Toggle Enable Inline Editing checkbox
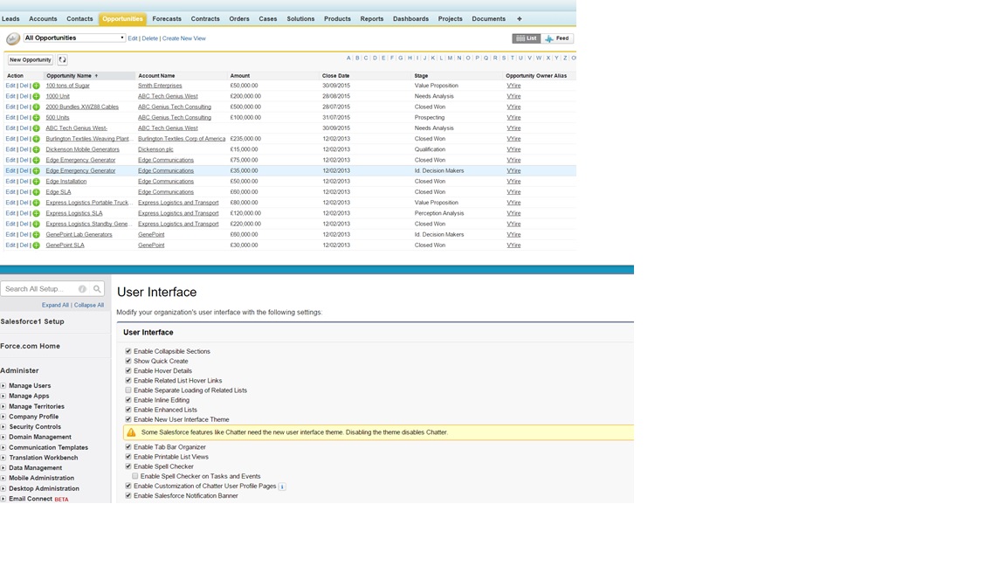This screenshot has width=1006, height=566. (x=128, y=400)
